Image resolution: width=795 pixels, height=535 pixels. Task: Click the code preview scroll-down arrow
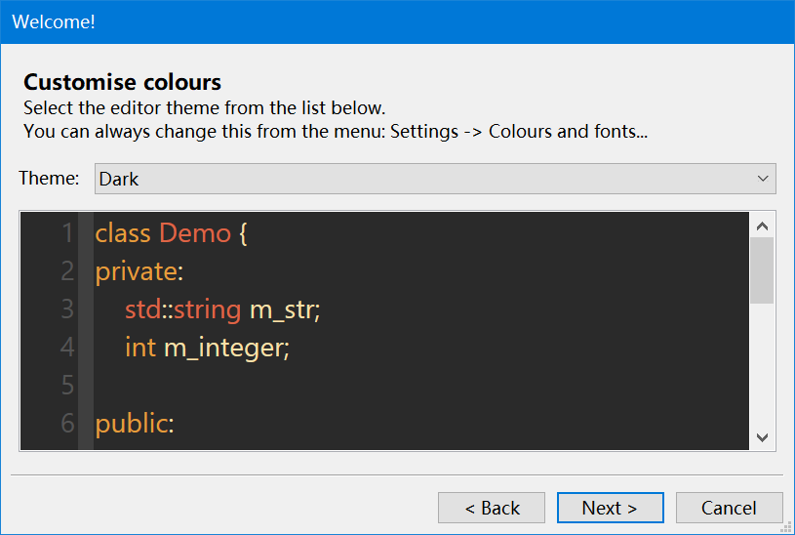[763, 437]
